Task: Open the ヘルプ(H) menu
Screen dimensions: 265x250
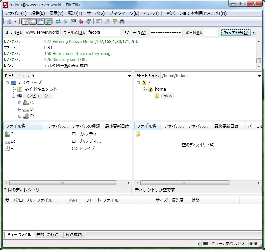Action: pyautogui.click(x=153, y=13)
